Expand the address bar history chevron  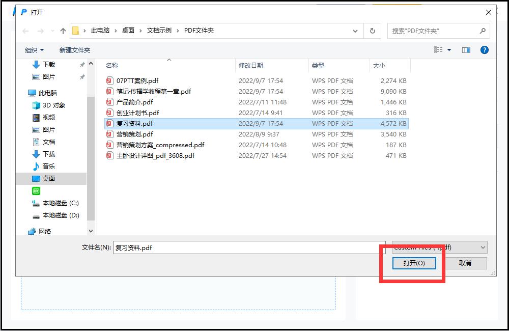[x=355, y=31]
